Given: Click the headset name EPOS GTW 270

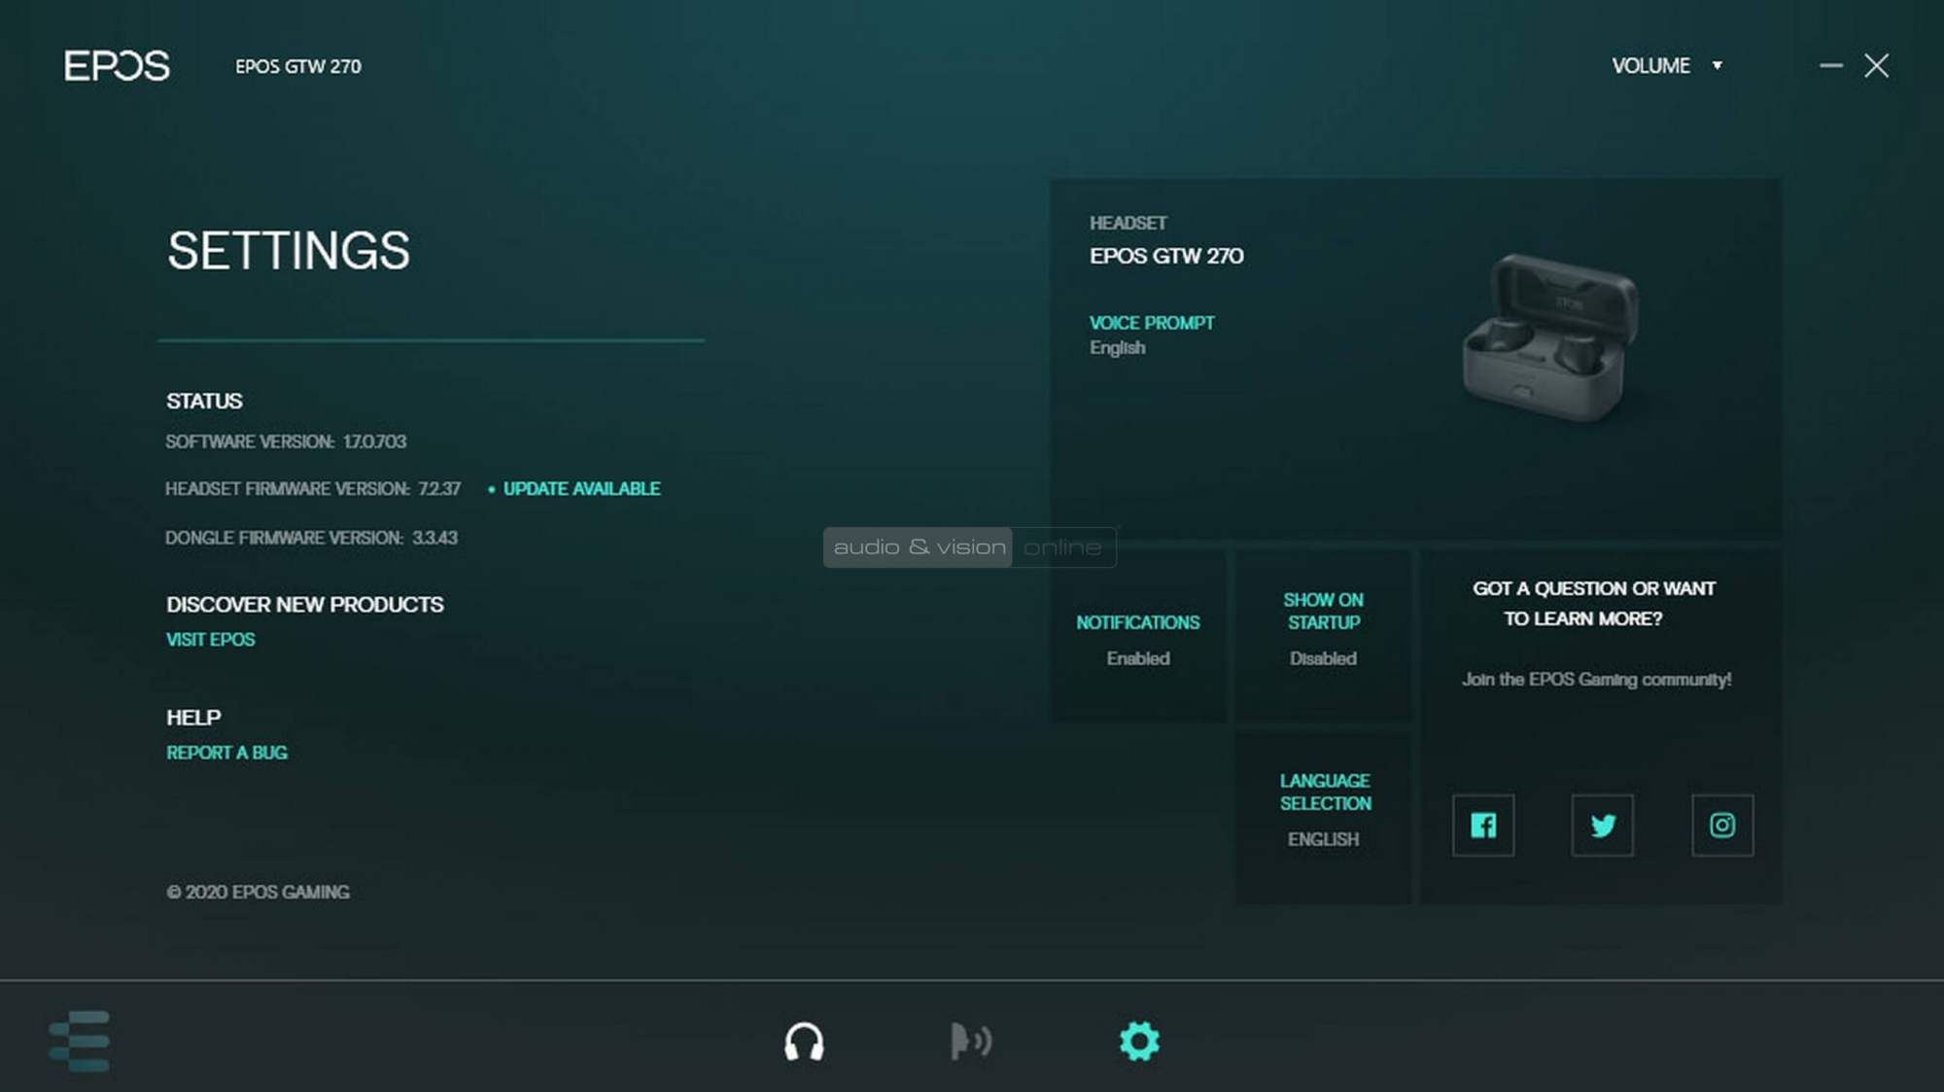Looking at the screenshot, I should [1166, 256].
